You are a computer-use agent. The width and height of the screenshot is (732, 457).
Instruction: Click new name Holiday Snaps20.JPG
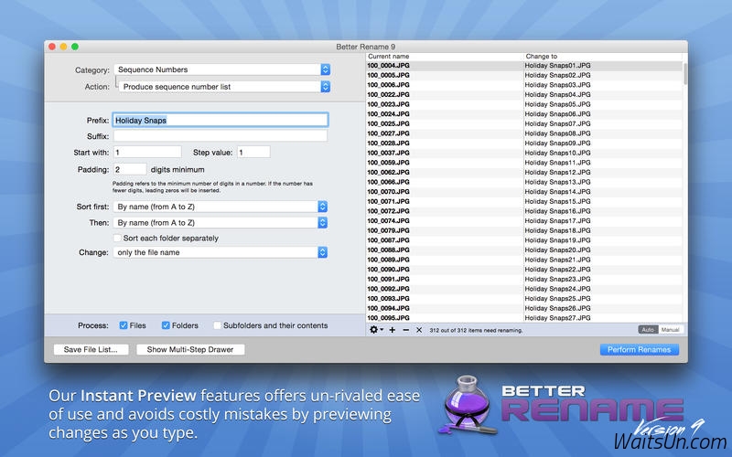pos(557,250)
